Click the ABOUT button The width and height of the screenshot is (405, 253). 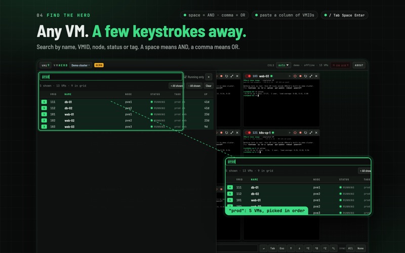pyautogui.click(x=359, y=65)
